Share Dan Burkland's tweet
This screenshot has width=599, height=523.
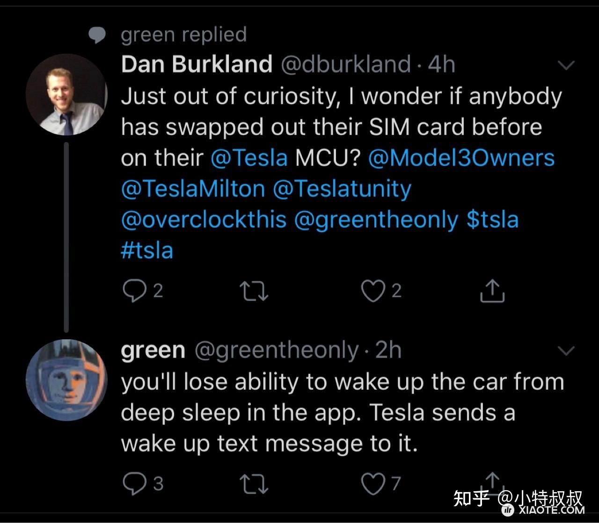(x=492, y=291)
